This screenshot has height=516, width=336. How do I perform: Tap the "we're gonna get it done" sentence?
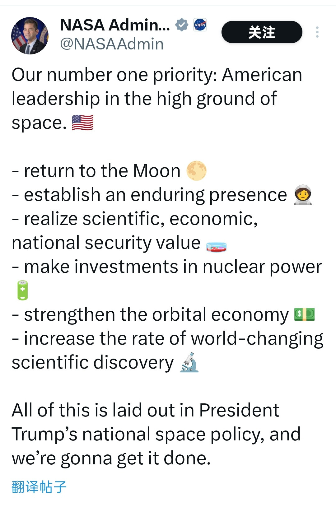tap(111, 458)
